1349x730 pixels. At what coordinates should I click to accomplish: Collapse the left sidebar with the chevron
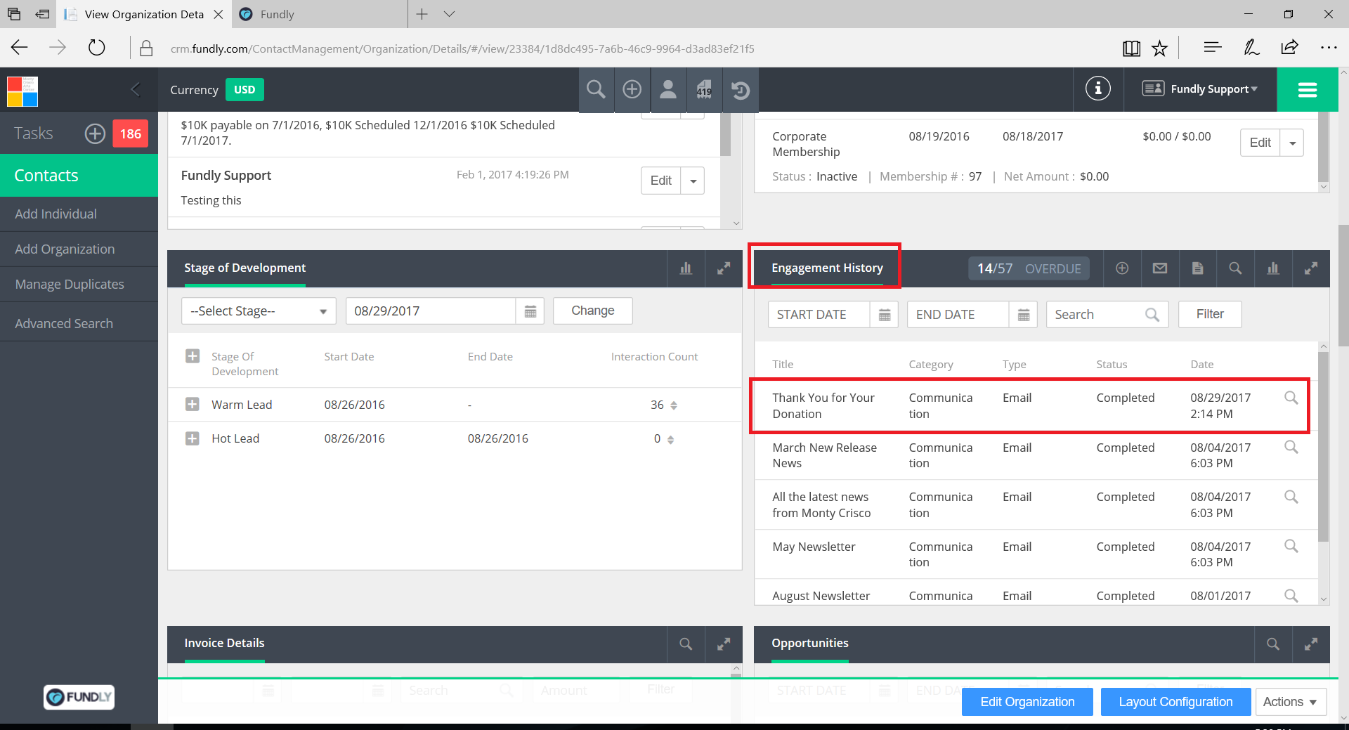click(136, 89)
